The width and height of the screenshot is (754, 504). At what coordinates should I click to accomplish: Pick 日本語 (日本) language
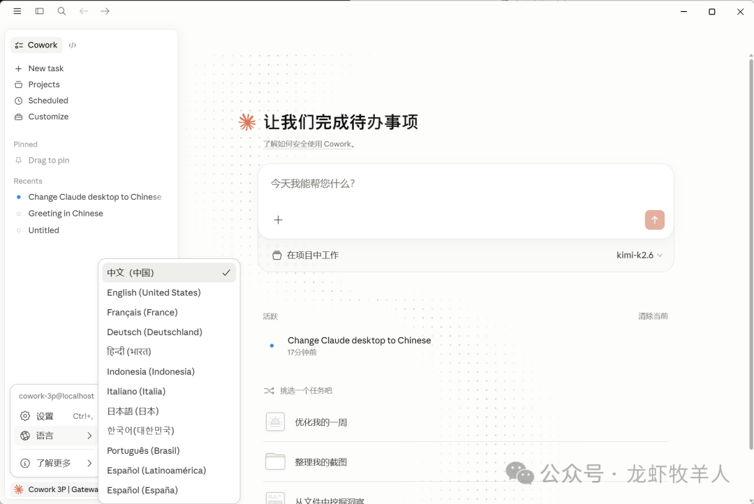(x=169, y=411)
